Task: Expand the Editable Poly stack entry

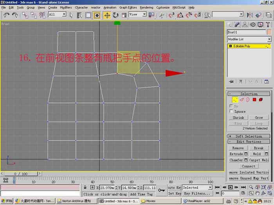Action: coord(231,46)
